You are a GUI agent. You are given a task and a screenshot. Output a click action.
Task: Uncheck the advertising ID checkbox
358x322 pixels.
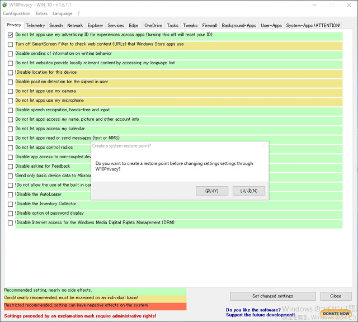click(10, 35)
